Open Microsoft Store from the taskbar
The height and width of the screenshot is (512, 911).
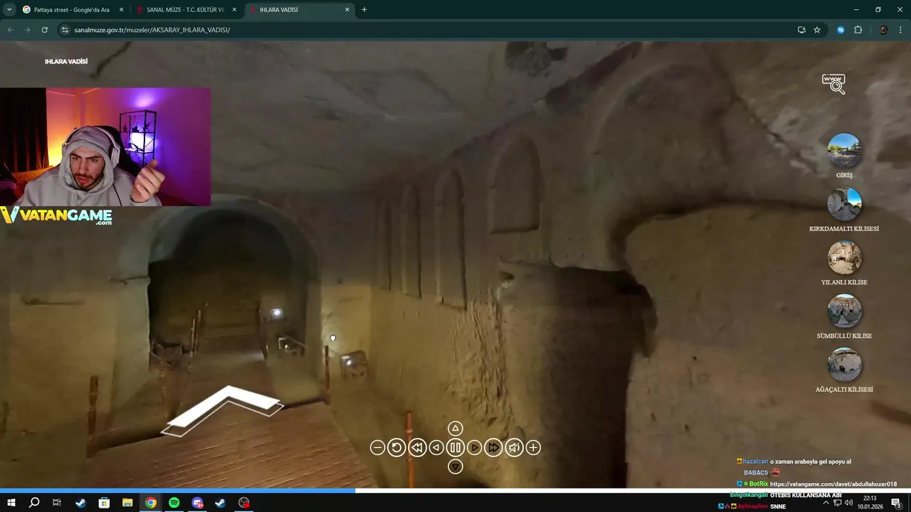tap(104, 503)
